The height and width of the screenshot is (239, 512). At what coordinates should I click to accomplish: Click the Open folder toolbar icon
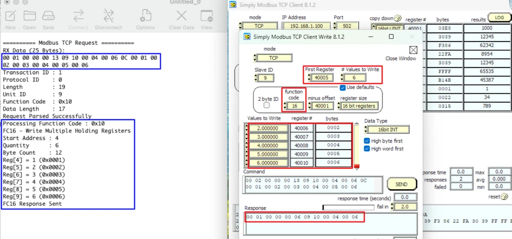tap(30, 16)
